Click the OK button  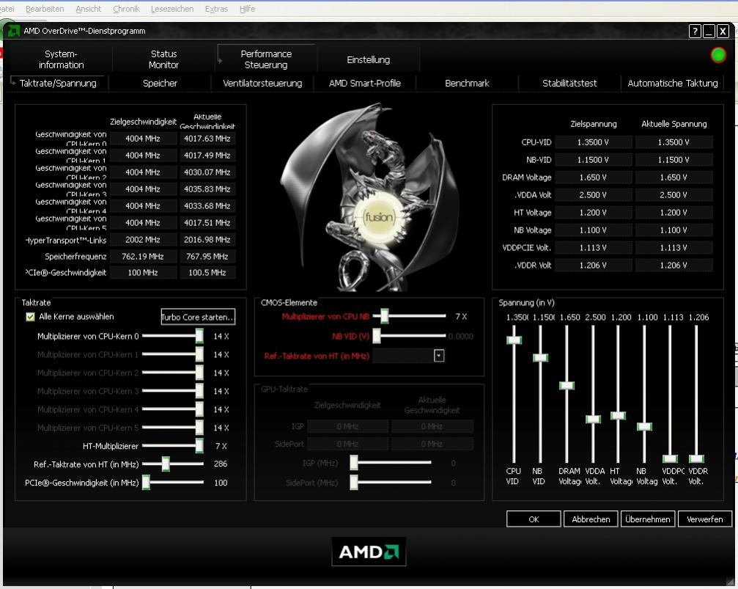point(534,519)
